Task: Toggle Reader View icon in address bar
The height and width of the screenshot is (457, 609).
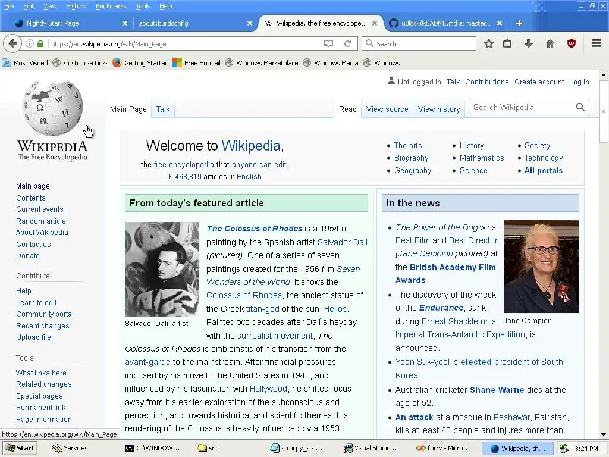Action: [x=328, y=43]
